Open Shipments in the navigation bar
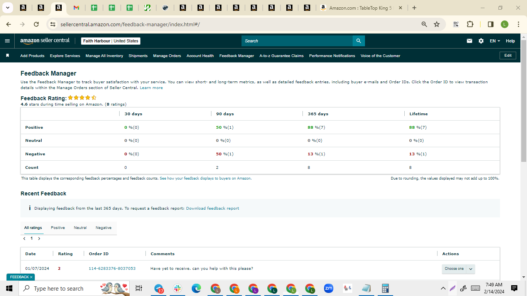Viewport: 527px width, 296px height. coord(138,56)
